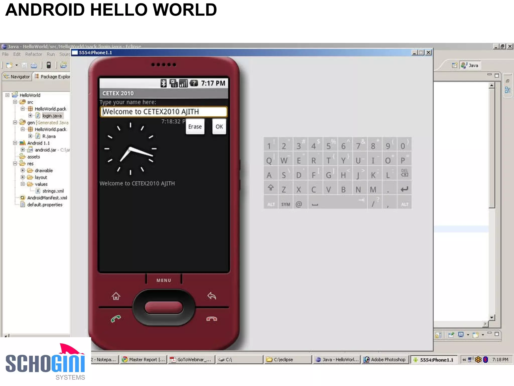Click the editor vertical scrollbar up arrow
Screen dimensions: 514x386
click(492, 86)
